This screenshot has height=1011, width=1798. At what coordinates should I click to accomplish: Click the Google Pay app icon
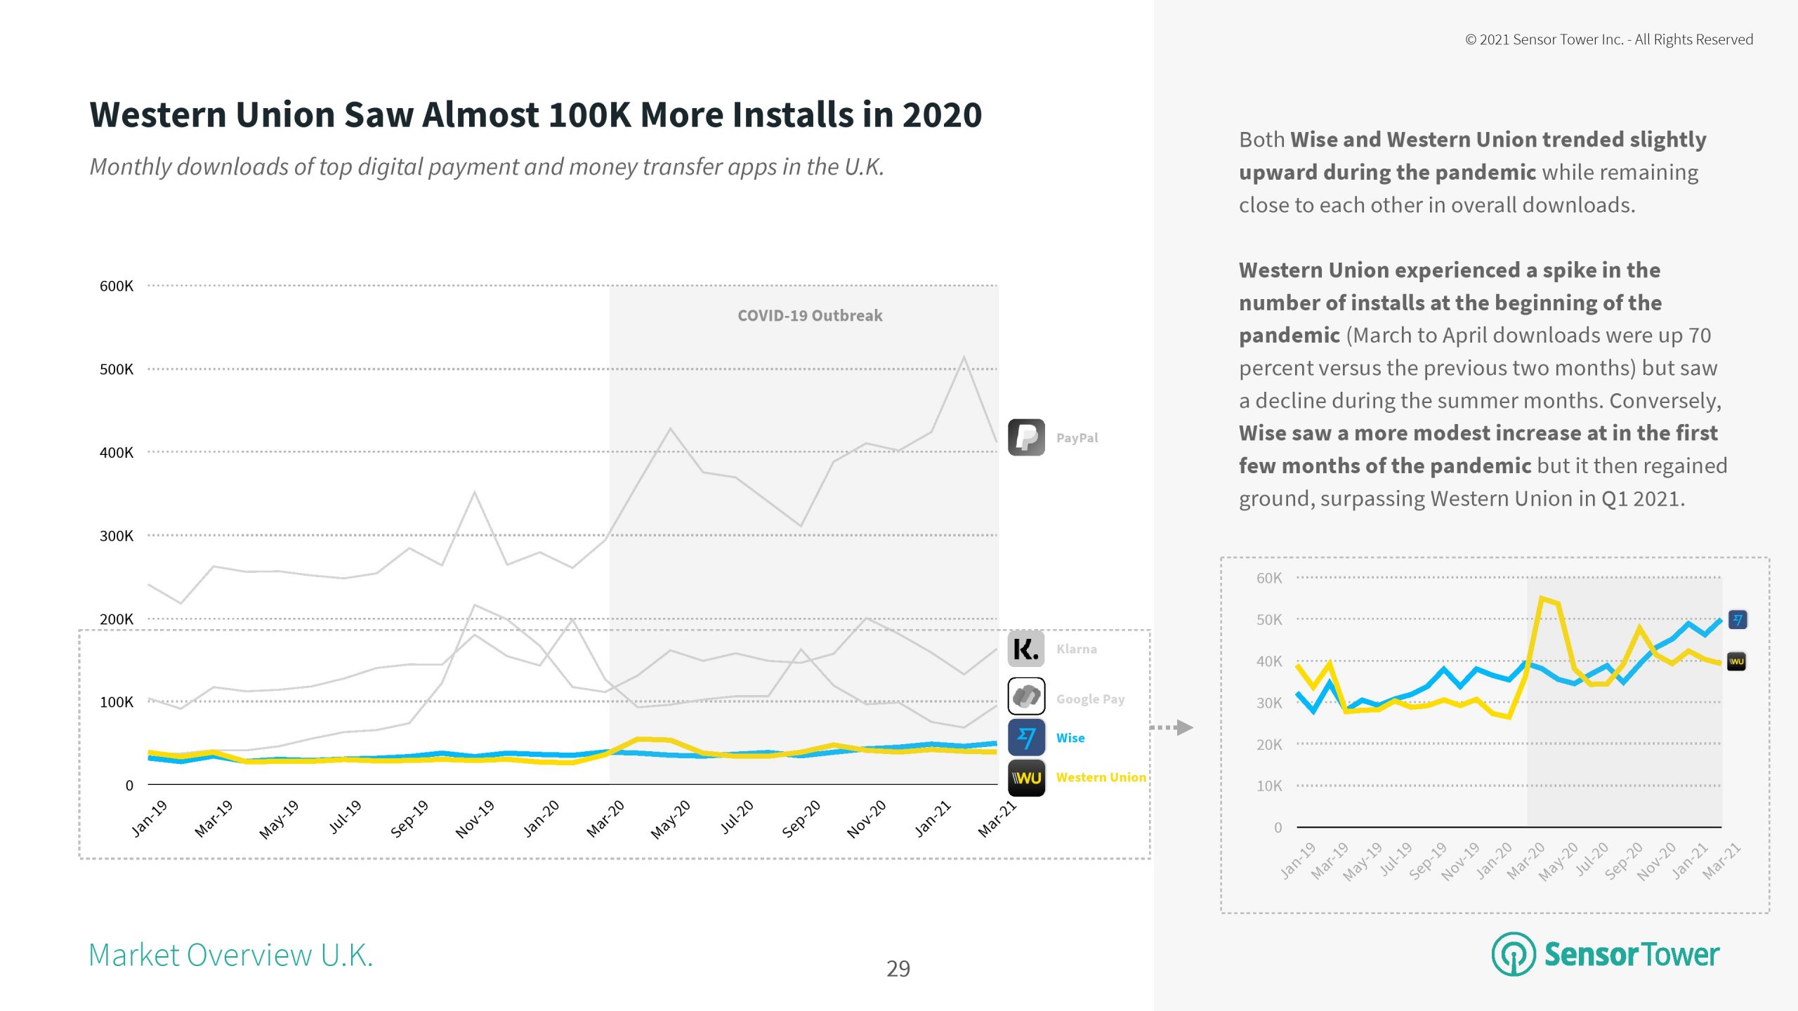click(x=1026, y=696)
